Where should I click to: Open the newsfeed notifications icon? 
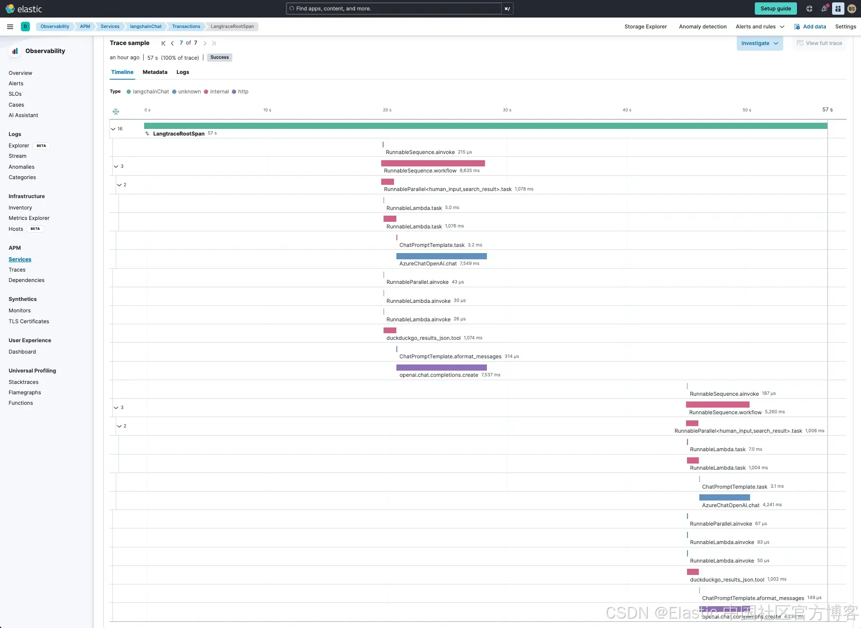(x=824, y=9)
